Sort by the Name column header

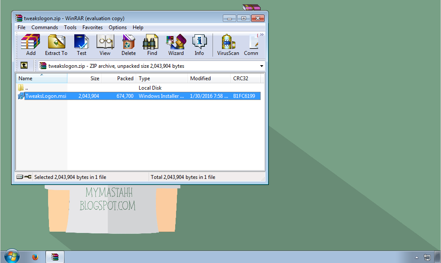pos(41,79)
